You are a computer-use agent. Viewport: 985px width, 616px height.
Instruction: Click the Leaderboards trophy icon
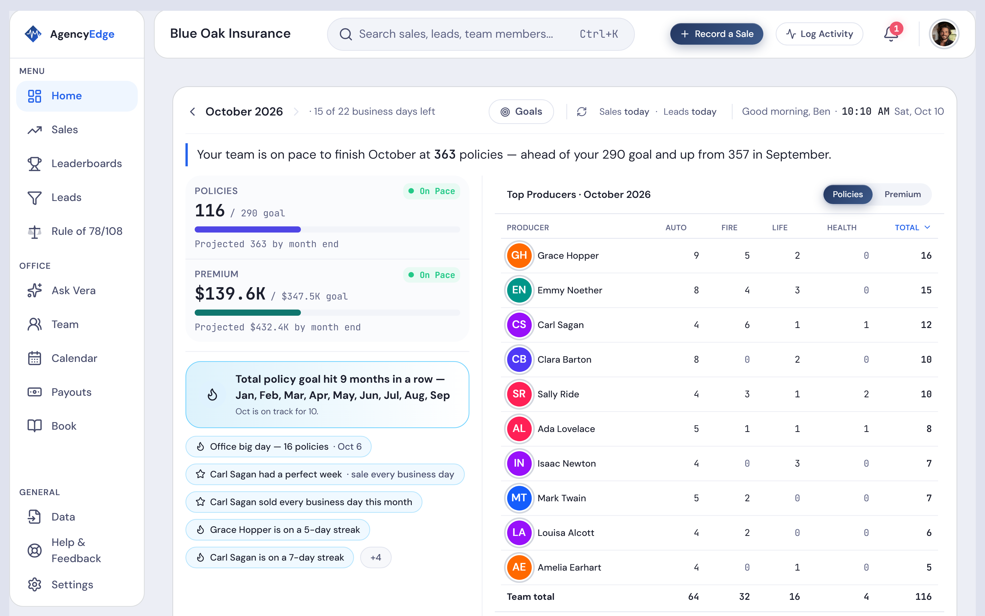[35, 163]
